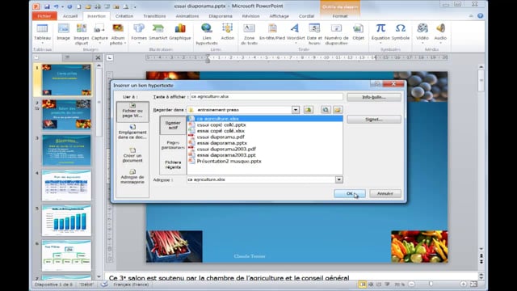The image size is (517, 291).
Task: Open the Album photo tool
Action: pyautogui.click(x=118, y=34)
